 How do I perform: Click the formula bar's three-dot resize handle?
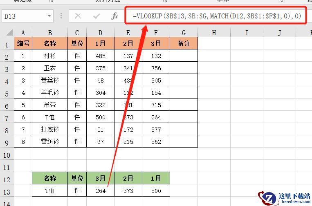coord(61,16)
